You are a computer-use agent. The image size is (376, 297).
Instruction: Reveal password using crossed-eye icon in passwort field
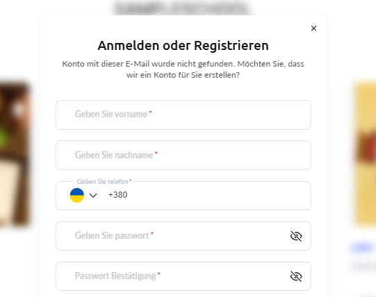pos(296,236)
